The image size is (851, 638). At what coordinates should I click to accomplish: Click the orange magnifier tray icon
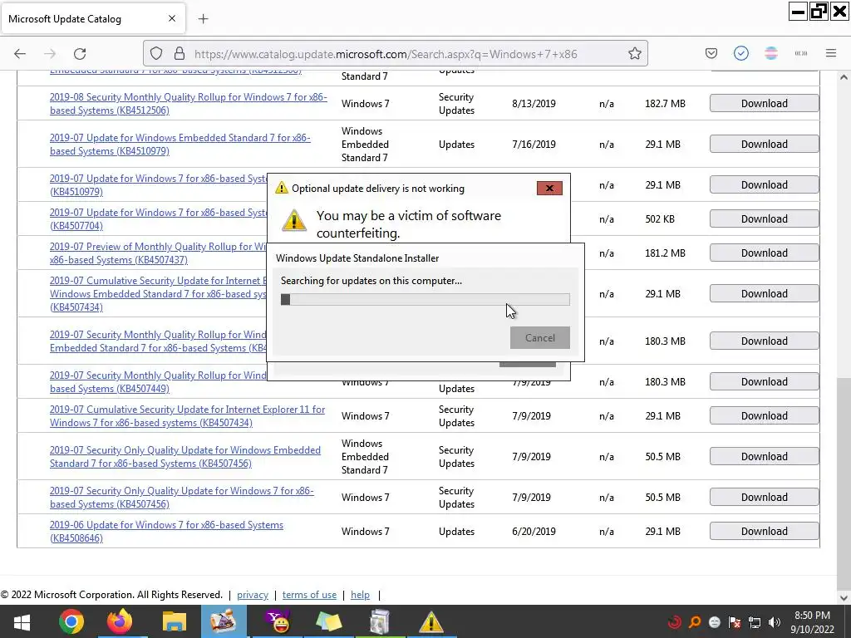(695, 622)
